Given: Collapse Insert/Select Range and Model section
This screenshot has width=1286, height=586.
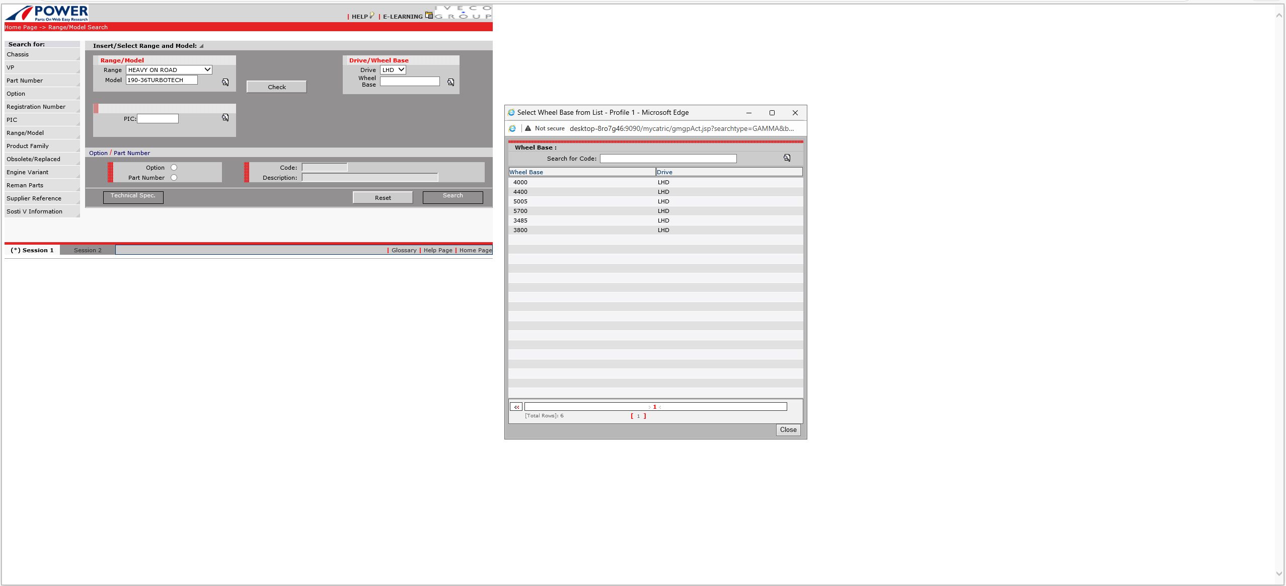Looking at the screenshot, I should 201,46.
